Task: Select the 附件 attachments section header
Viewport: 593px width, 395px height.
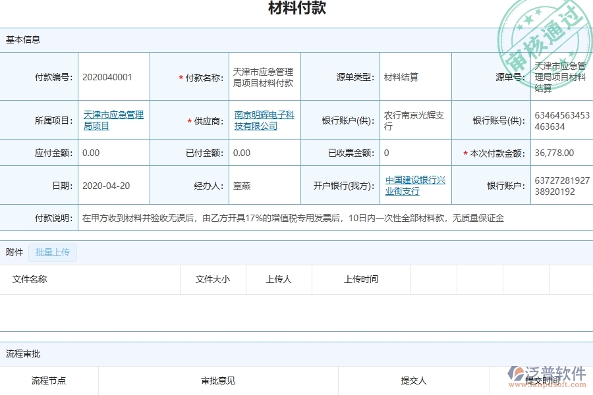Action: point(14,252)
